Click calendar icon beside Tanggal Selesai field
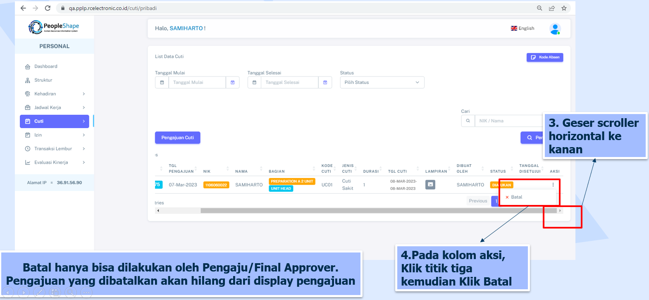This screenshot has height=300, width=649. (325, 83)
